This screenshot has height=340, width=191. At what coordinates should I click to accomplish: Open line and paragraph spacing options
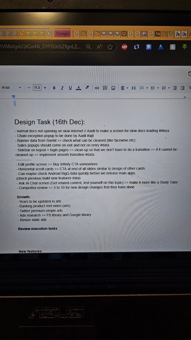[134, 88]
